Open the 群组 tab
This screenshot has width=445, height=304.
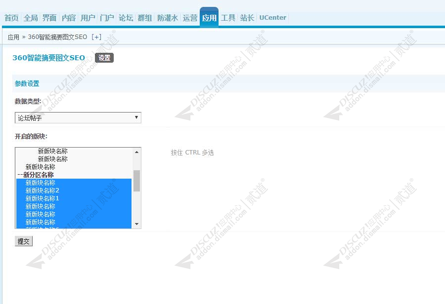tap(145, 18)
